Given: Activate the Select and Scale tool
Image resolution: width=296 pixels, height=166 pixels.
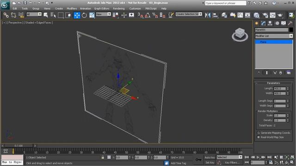Looking at the screenshot, I should click(x=92, y=15).
